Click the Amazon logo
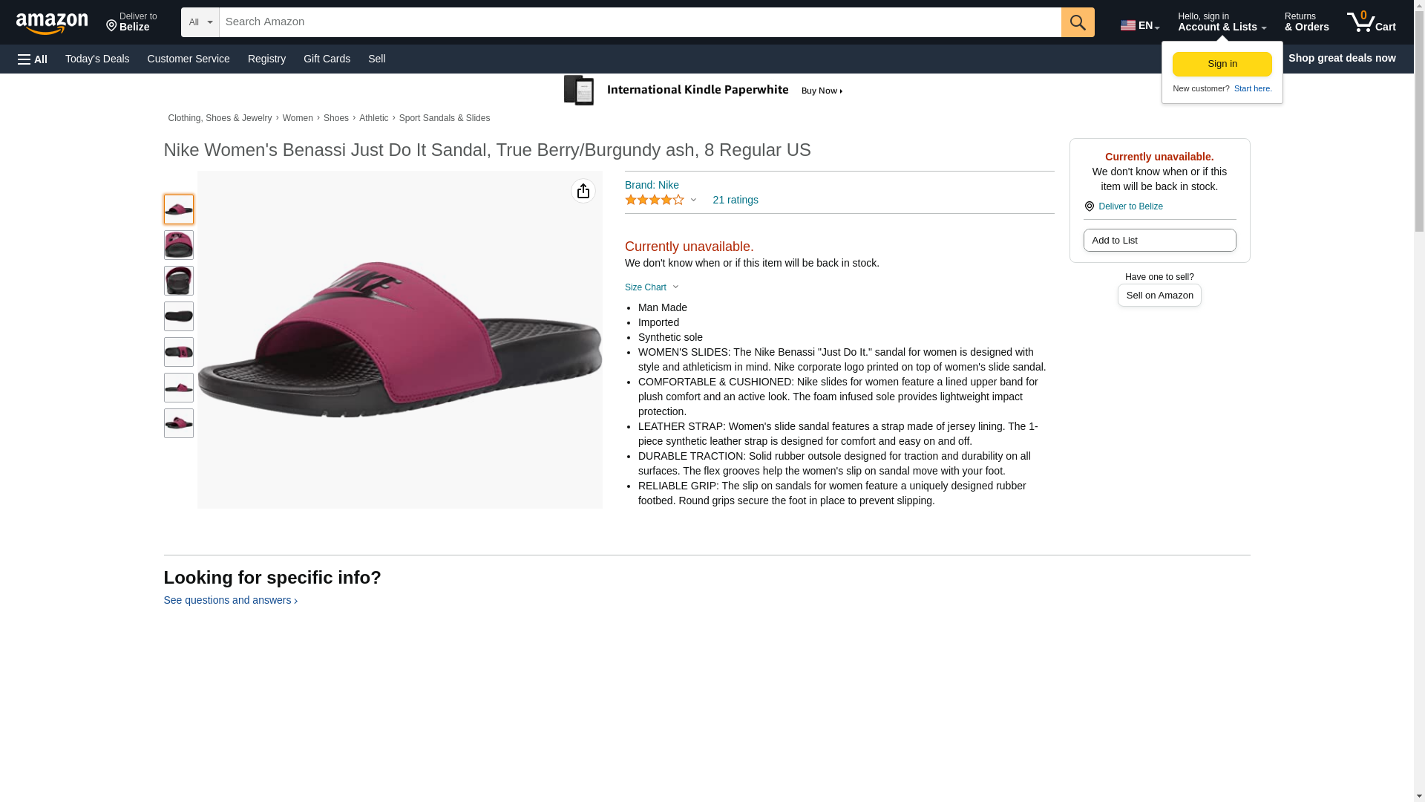Screen dimensions: 1425x802 [x=52, y=23]
